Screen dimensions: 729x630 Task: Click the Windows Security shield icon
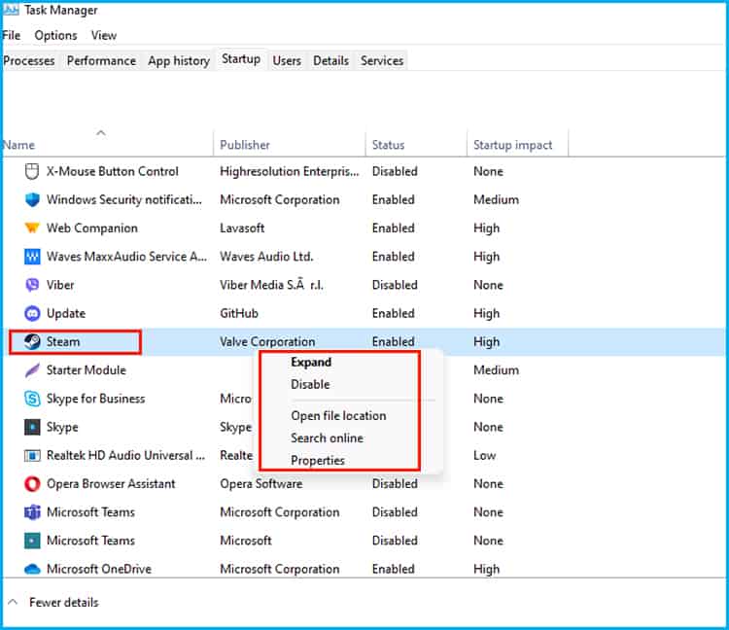[x=32, y=200]
